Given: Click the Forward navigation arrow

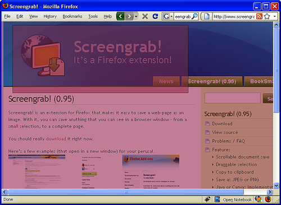Looking at the screenshot, I should point(129,16).
